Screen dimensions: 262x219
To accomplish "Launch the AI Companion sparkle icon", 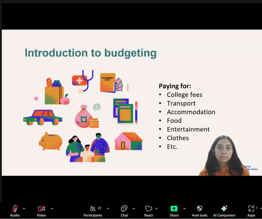I will (x=224, y=209).
